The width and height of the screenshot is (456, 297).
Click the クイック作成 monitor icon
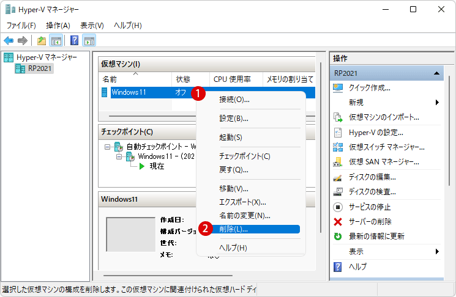(338, 87)
